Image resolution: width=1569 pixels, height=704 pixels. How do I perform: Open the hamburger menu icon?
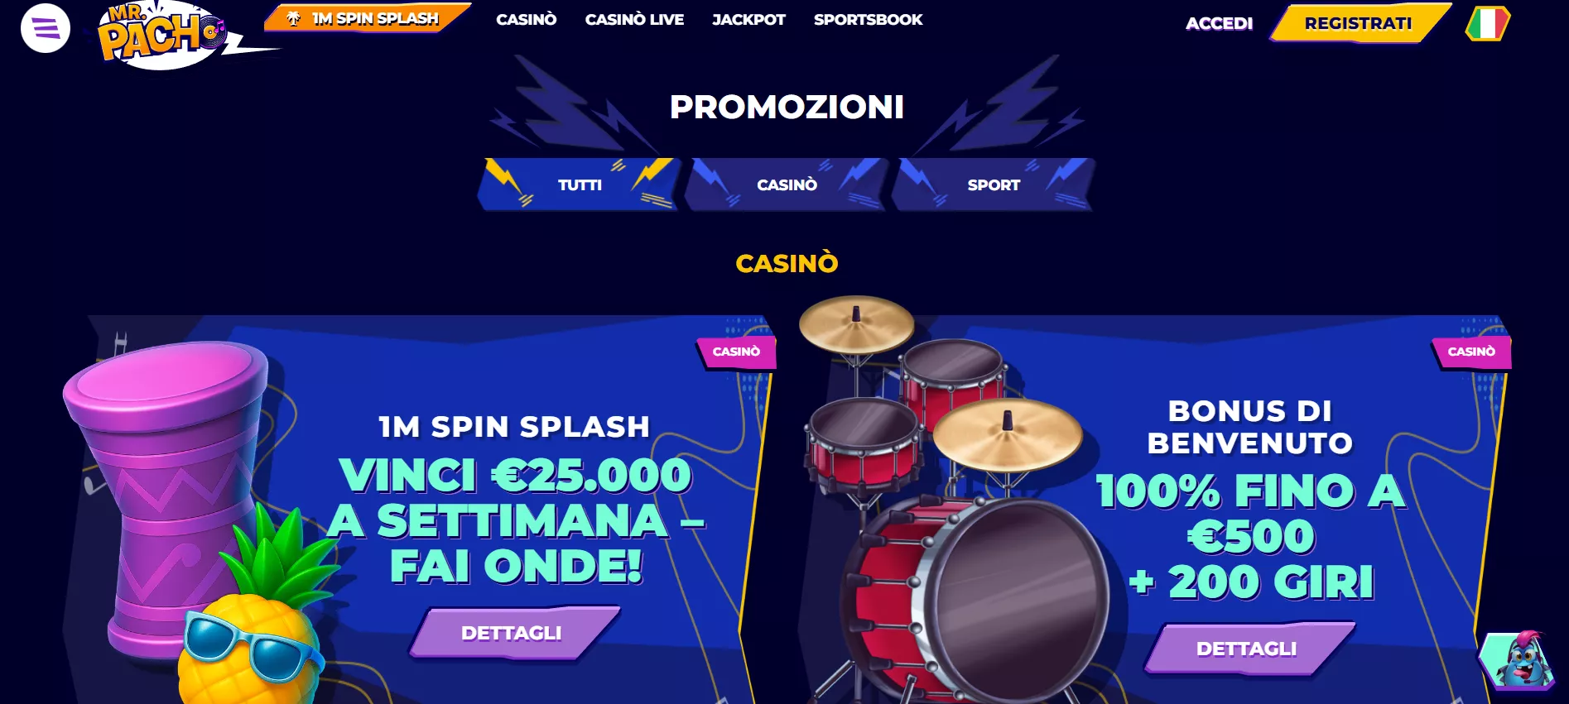[x=45, y=27]
